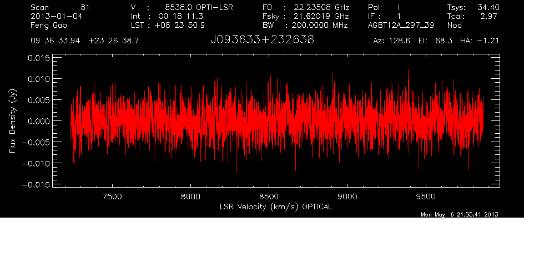Click the y-axis tick label -0.010
Screen dimensions: 534x272
(x=36, y=163)
